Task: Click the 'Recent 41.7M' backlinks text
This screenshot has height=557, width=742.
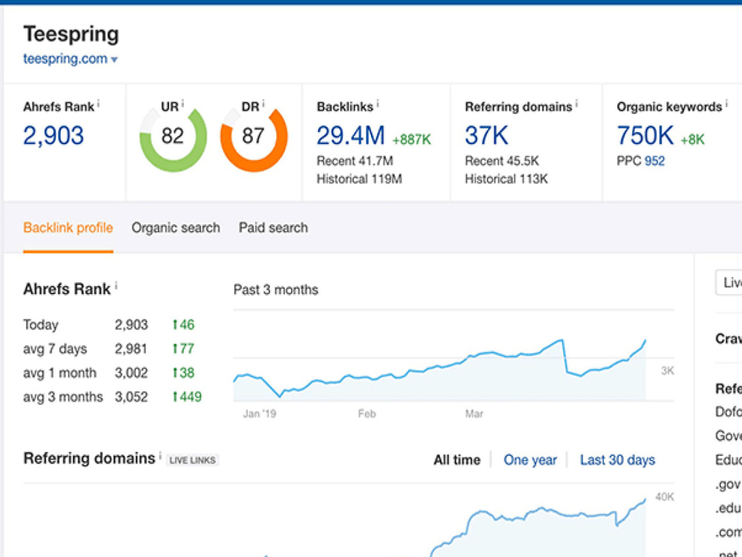Action: tap(355, 161)
